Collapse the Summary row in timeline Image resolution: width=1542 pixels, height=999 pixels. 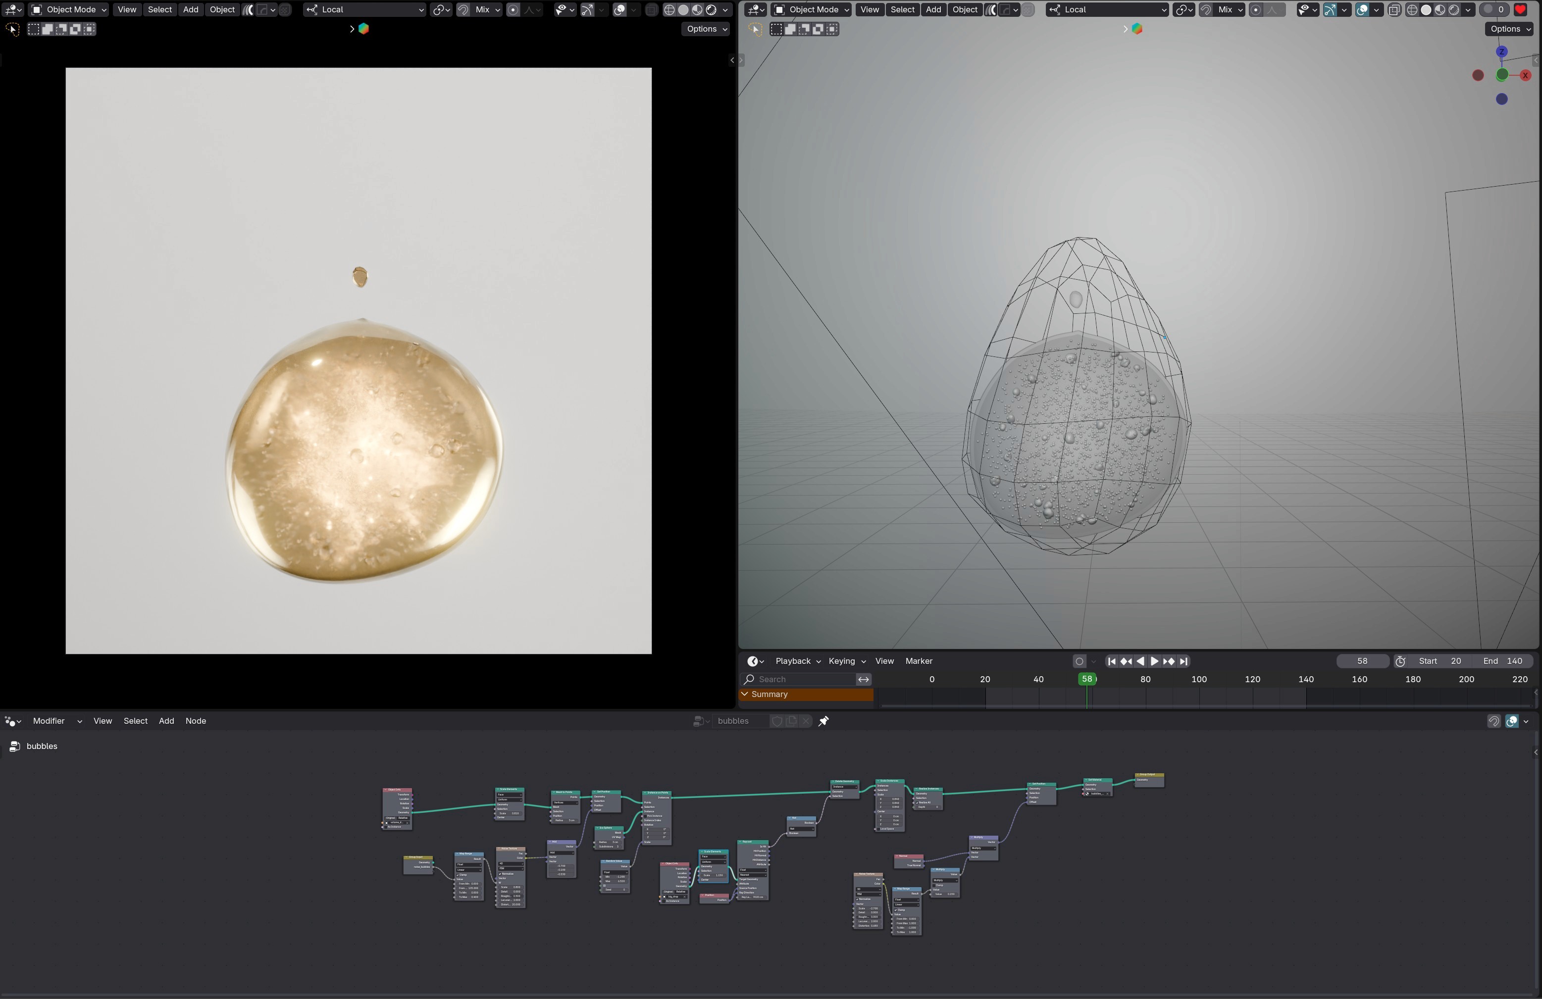[x=745, y=695]
